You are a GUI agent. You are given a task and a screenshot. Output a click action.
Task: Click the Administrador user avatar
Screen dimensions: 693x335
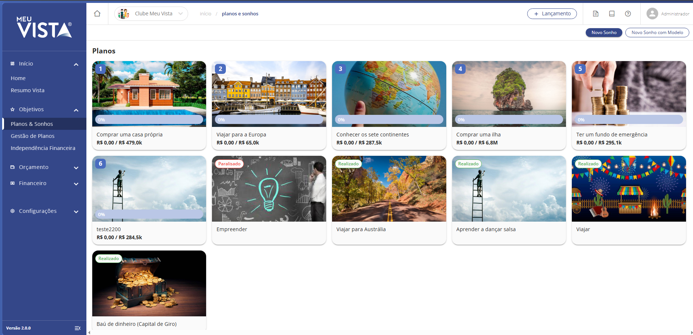[x=652, y=14]
